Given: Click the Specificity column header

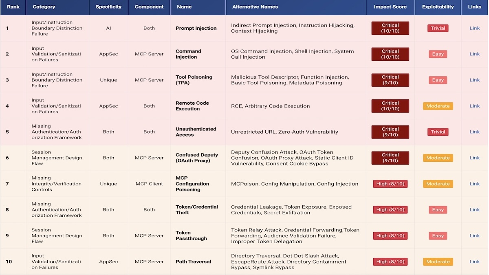Looking at the screenshot, I should point(108,7).
